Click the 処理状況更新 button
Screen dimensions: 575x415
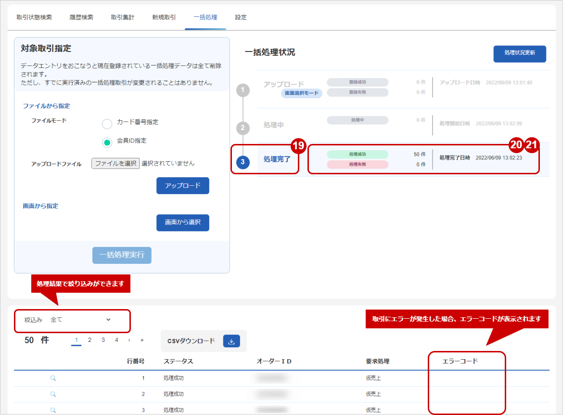pyautogui.click(x=520, y=53)
